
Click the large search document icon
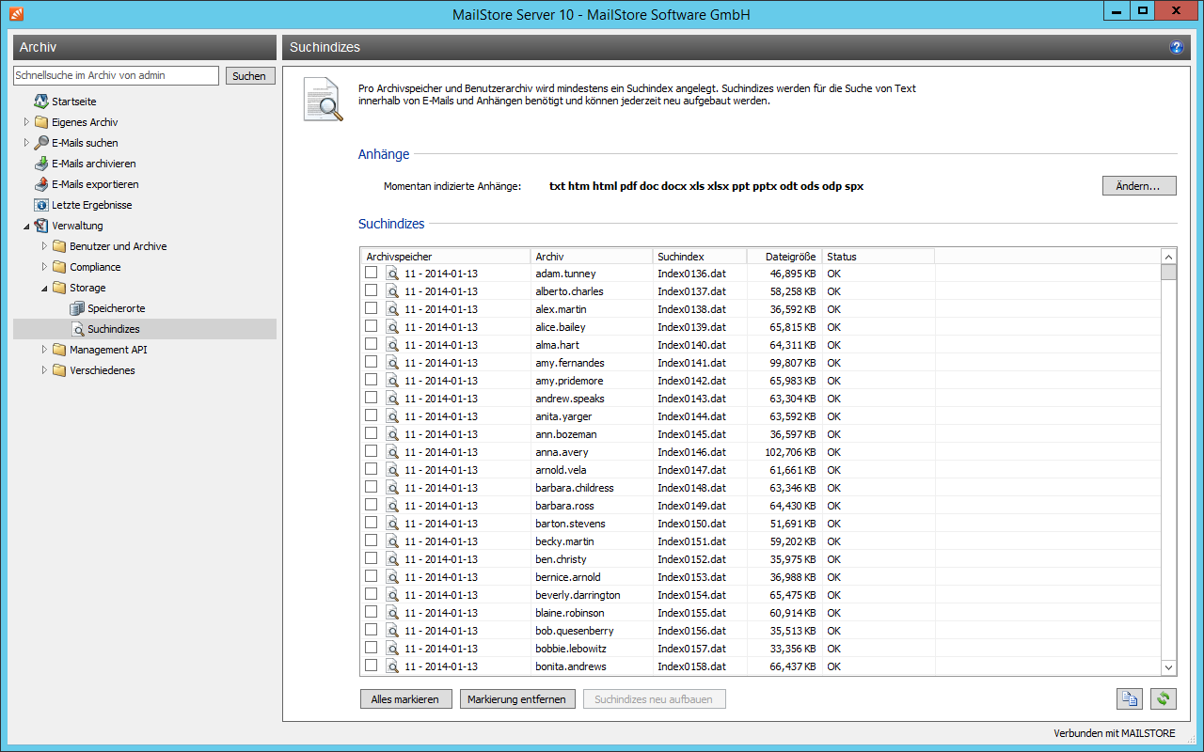click(x=323, y=100)
